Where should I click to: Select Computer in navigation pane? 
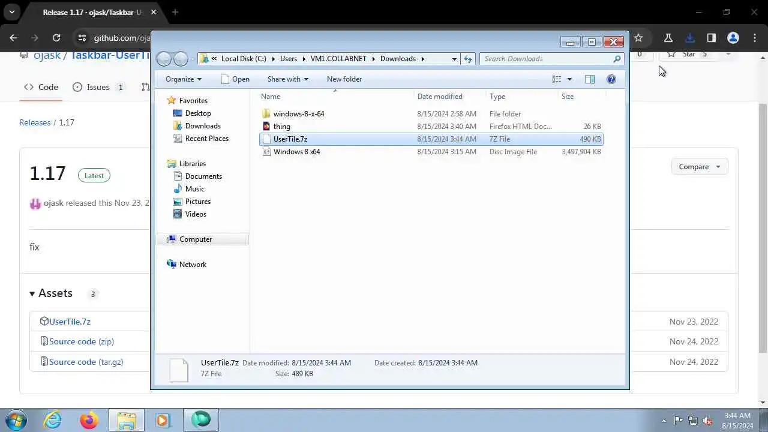tap(196, 239)
